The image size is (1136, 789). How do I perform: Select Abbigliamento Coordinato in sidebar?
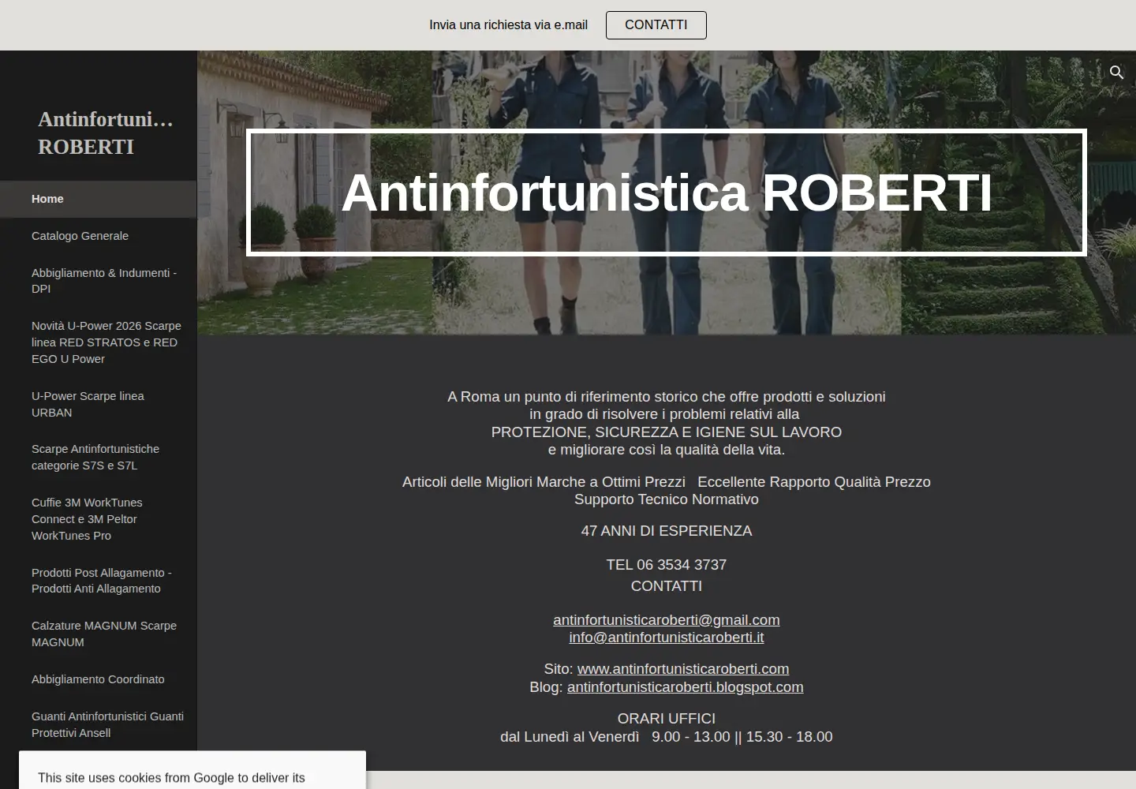[x=98, y=679]
